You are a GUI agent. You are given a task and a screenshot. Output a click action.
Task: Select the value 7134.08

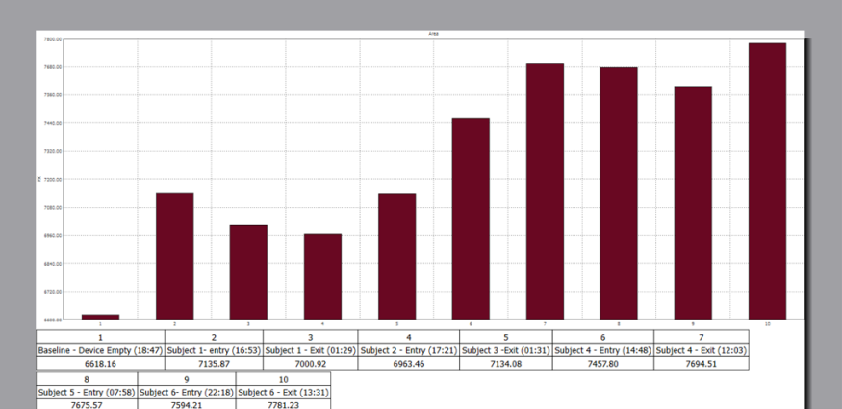coord(506,364)
